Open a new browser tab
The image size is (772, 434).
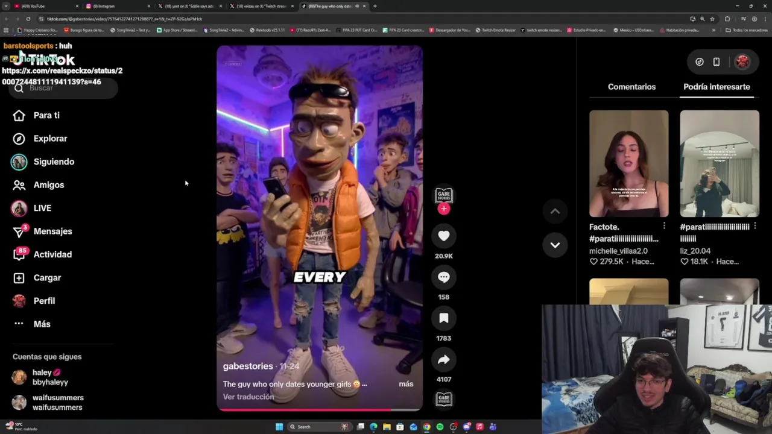pos(375,6)
